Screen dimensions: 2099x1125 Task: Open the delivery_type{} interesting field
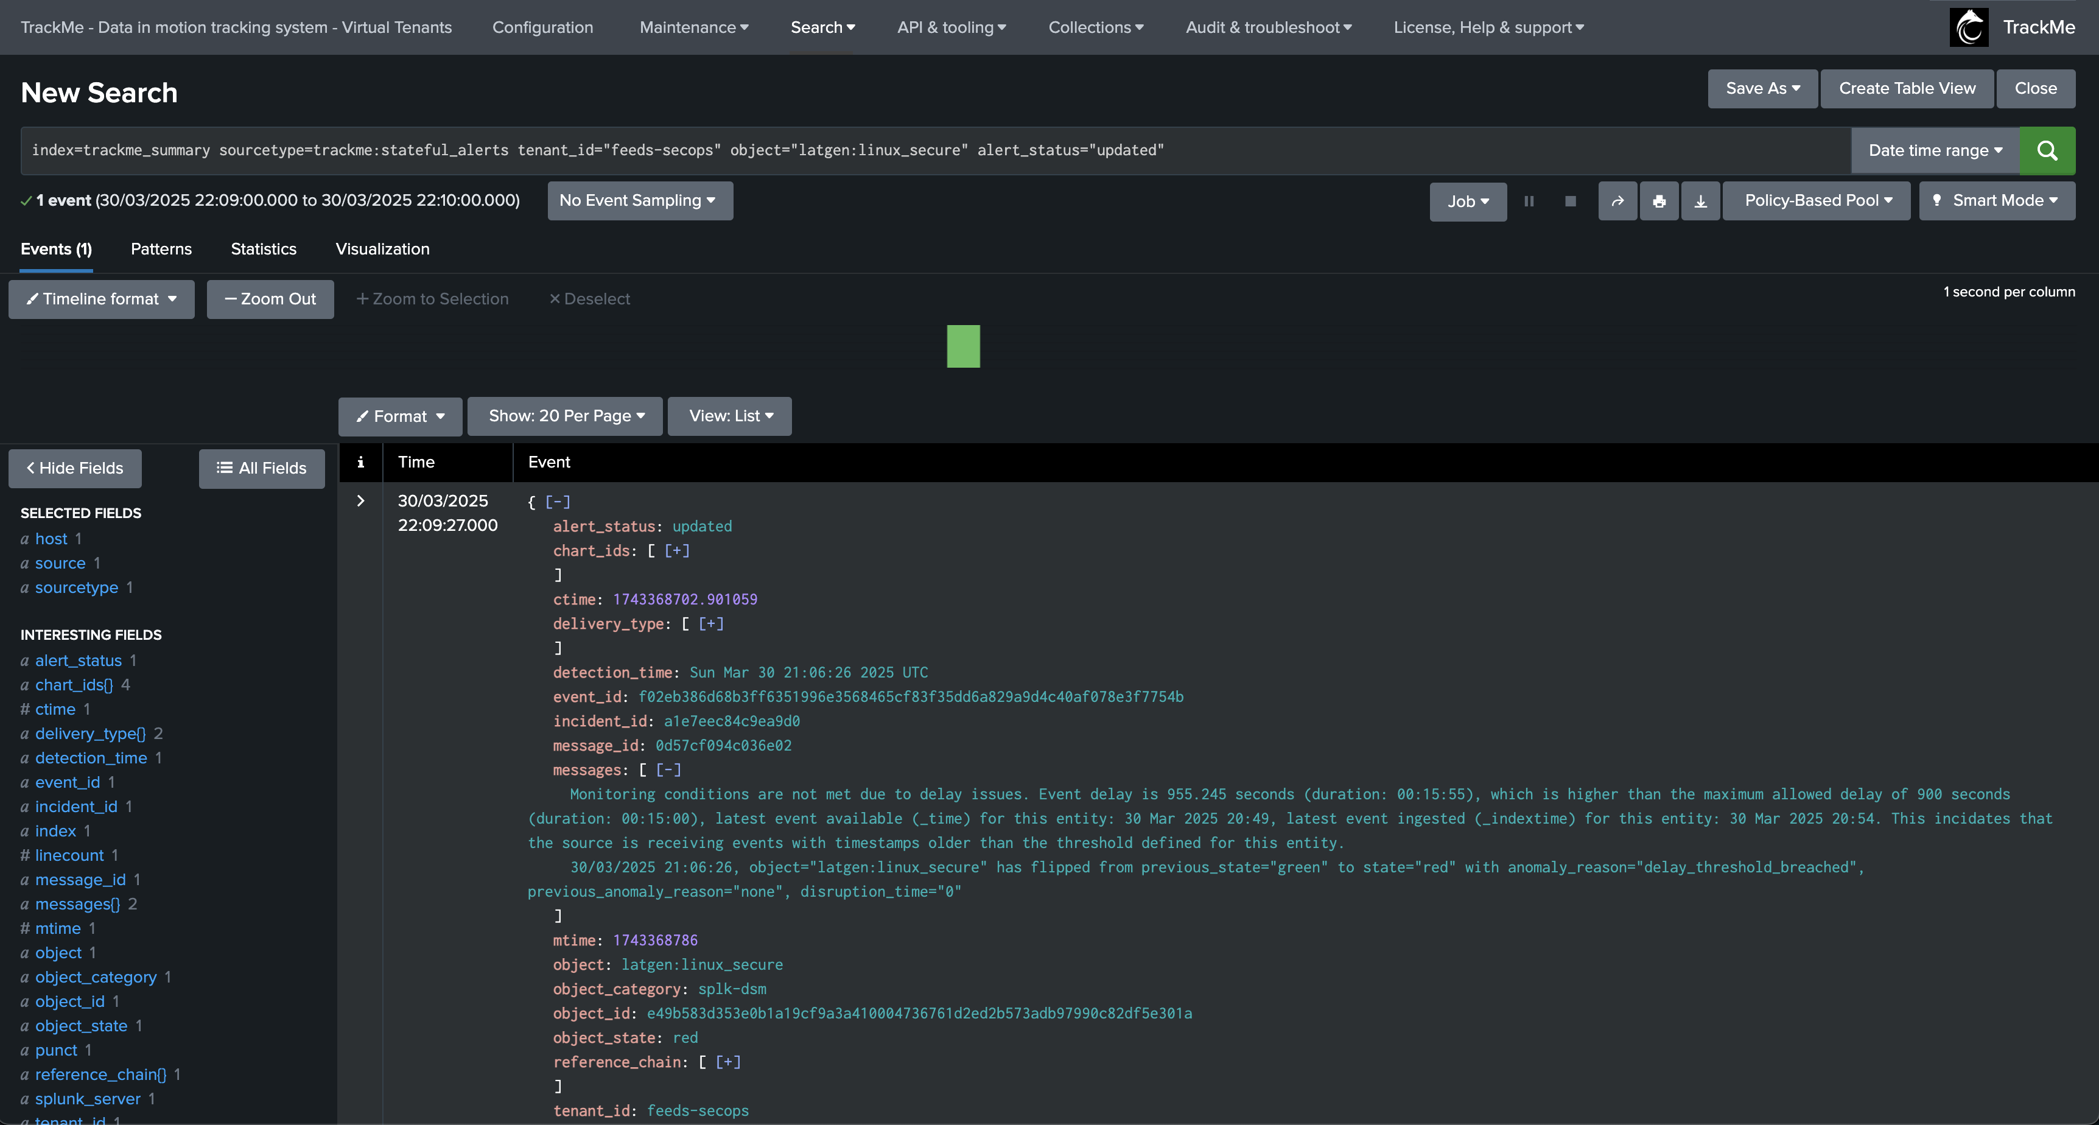click(x=91, y=734)
